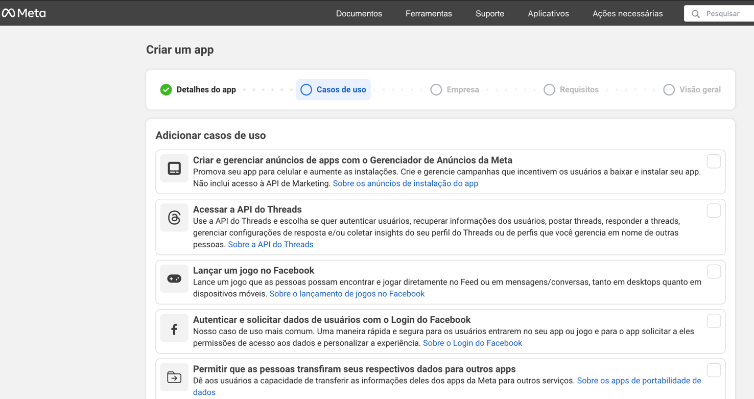Click the game controller icon

pyautogui.click(x=174, y=278)
